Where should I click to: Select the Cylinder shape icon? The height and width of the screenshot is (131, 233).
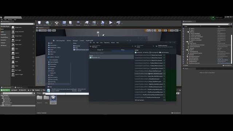(13, 57)
